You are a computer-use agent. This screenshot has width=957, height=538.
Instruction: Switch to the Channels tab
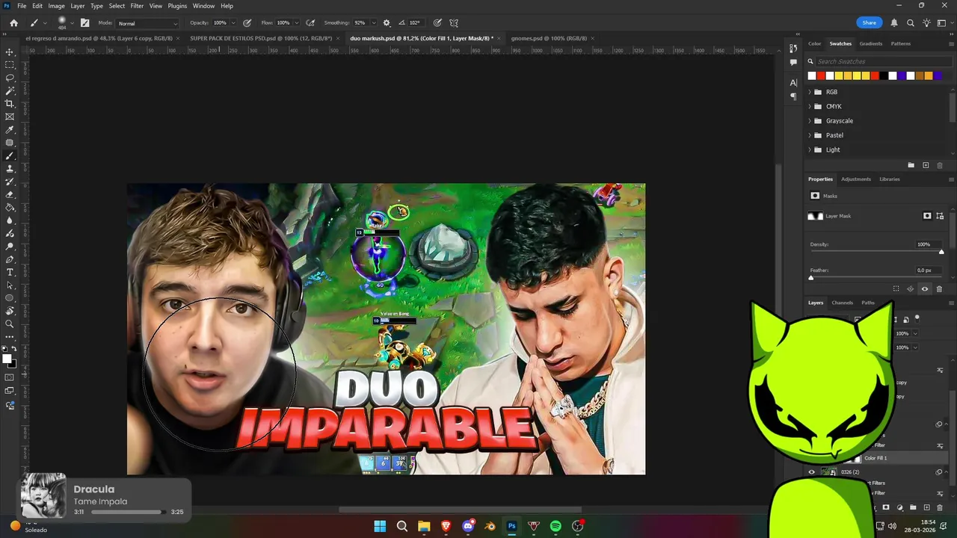pos(842,303)
